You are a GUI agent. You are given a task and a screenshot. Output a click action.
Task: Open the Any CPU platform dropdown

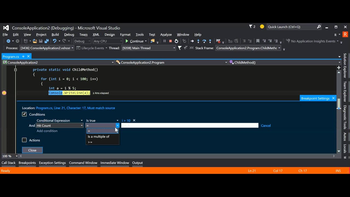coord(108,41)
